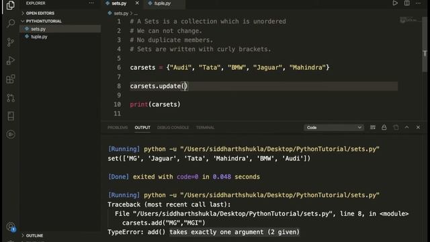The image size is (430, 242).
Task: Switch to the Problems panel tab
Action: pos(118,128)
